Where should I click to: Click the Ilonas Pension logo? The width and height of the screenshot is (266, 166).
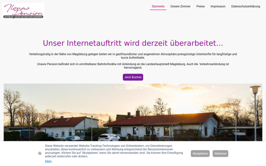pyautogui.click(x=23, y=11)
